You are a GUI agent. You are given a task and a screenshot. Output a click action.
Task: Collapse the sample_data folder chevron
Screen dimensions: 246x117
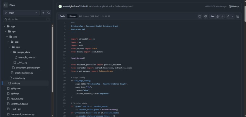tap(11, 52)
